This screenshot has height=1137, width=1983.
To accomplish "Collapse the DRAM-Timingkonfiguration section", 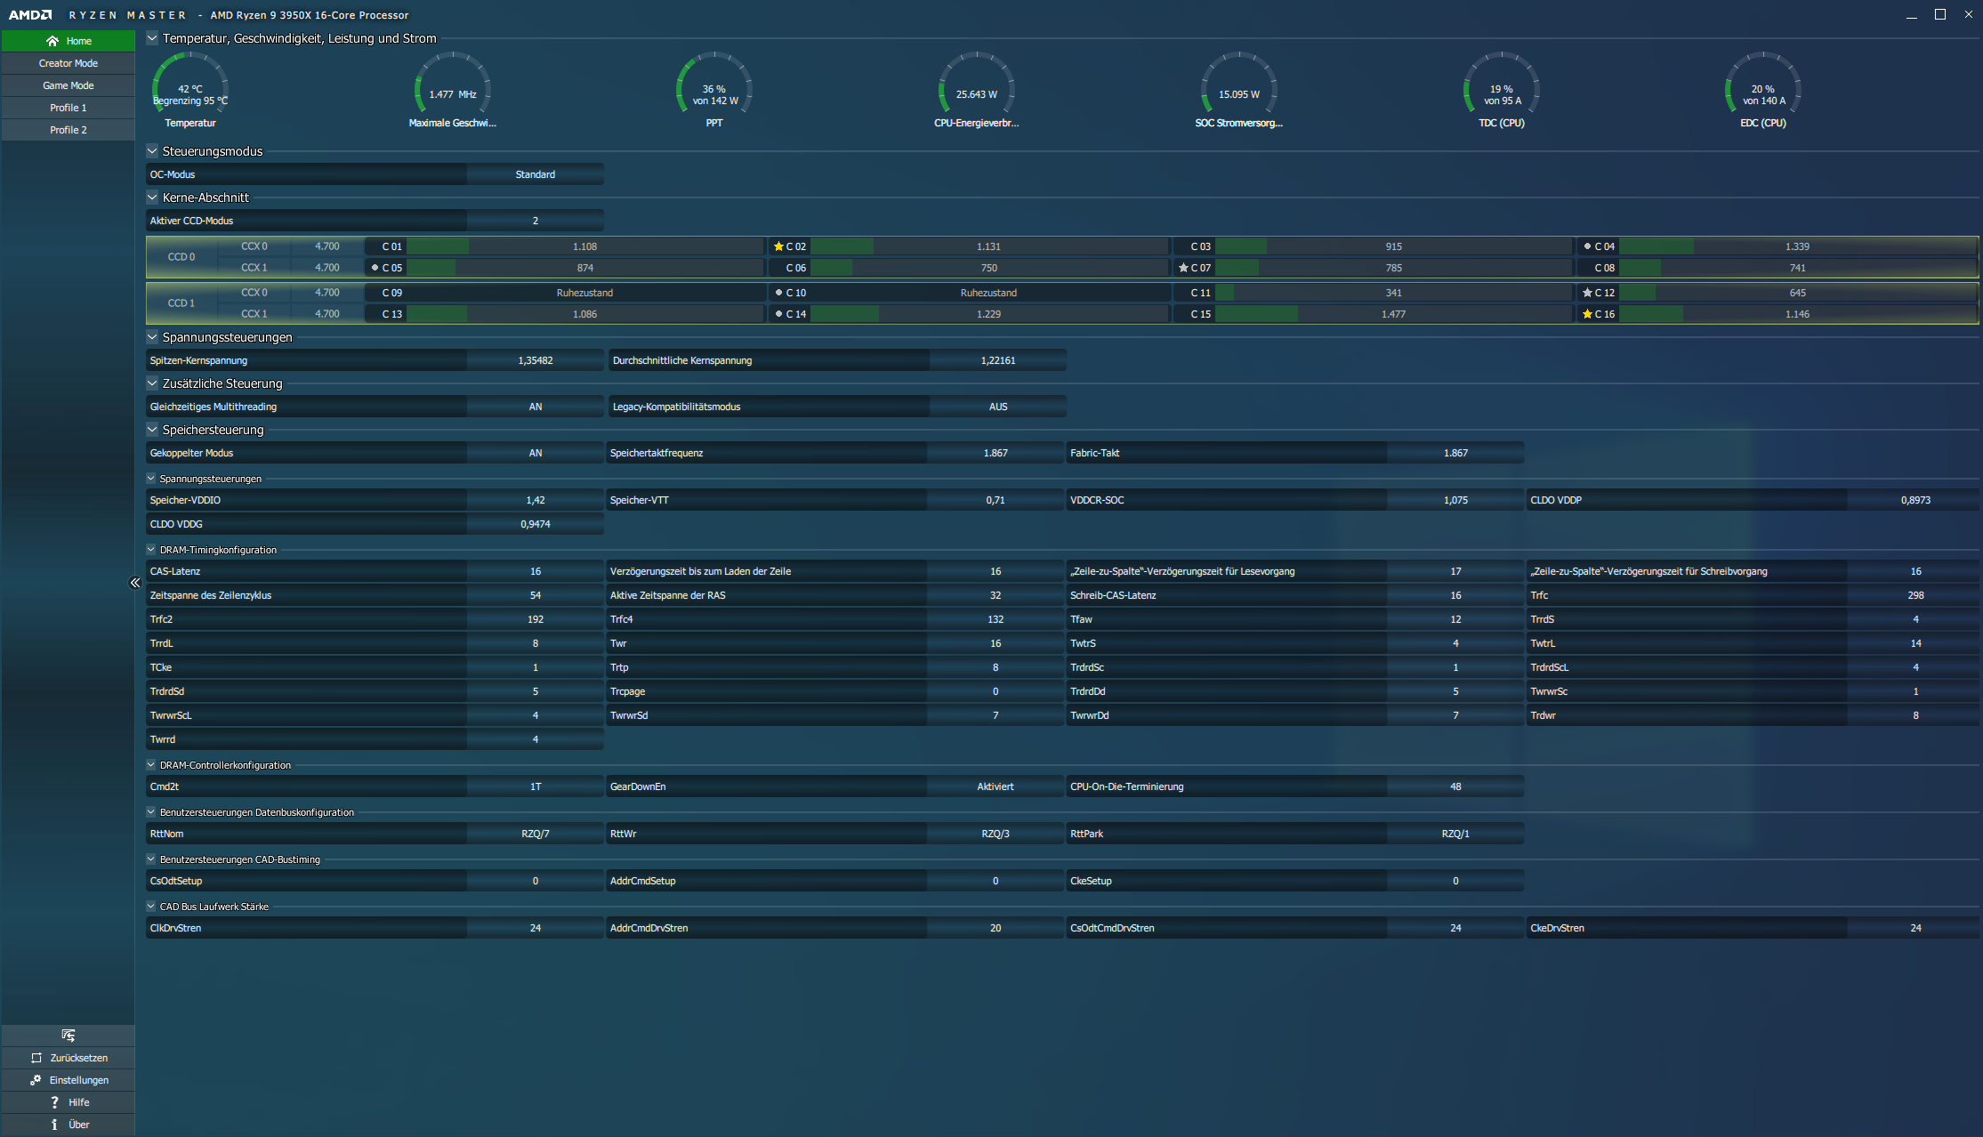I will pos(151,550).
